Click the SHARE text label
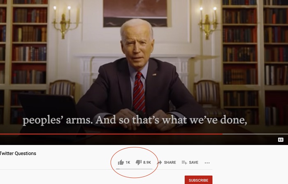Image resolution: width=288 pixels, height=184 pixels. [170, 162]
